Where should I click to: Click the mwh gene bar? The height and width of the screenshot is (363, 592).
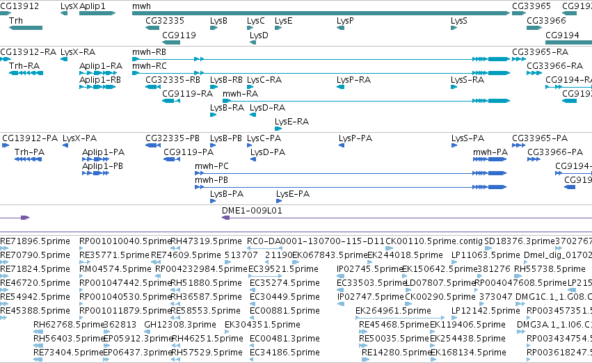(321, 13)
